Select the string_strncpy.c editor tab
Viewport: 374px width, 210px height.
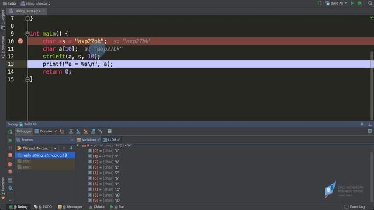click(x=26, y=11)
